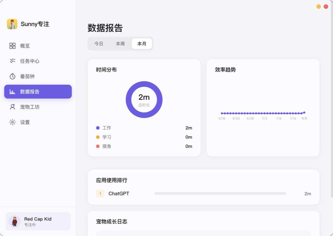Click the orange 学习 legend dot
Viewport: 333px width, 236px height.
[98, 137]
